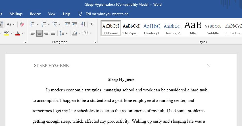Image resolution: width=242 pixels, height=126 pixels.
Task: Apply bullet list formatting
Action: click(32, 24)
